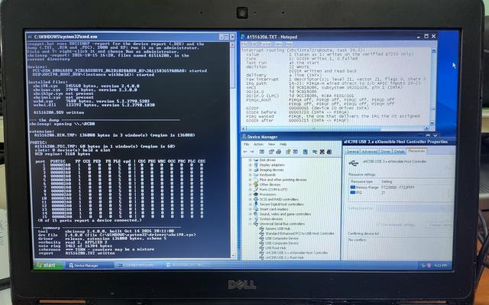Click the Print icon in Device Manager toolbar
The image size is (489, 305).
tap(278, 152)
